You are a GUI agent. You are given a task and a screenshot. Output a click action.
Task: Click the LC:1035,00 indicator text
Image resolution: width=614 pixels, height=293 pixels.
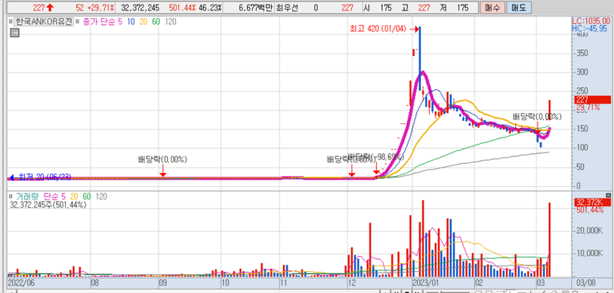tap(591, 21)
